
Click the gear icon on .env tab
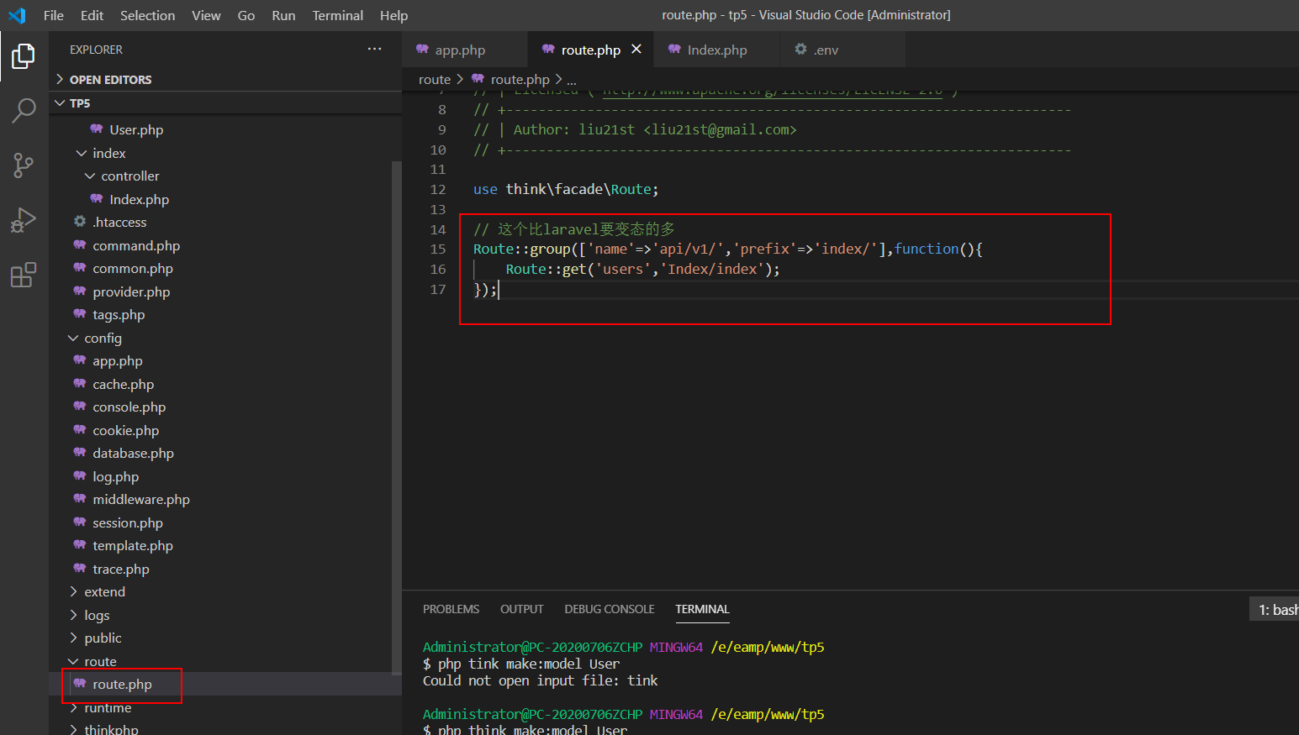(800, 50)
